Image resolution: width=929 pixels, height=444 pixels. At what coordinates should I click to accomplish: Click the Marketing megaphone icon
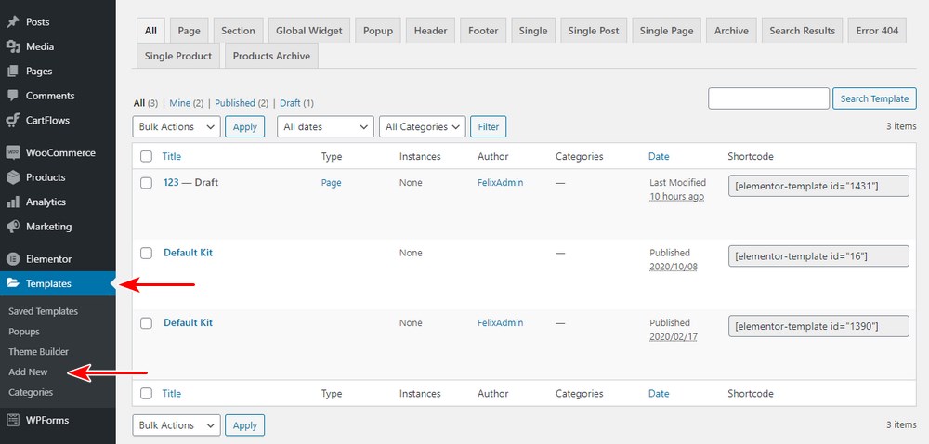tap(13, 227)
